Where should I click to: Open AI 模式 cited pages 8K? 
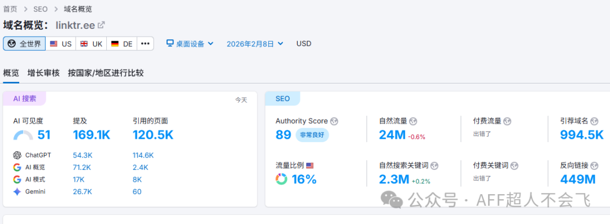point(137,179)
